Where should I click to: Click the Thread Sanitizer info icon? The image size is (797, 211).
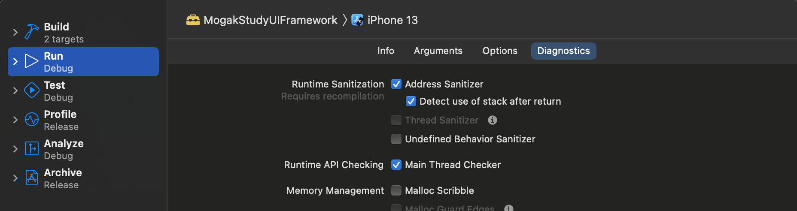(493, 120)
